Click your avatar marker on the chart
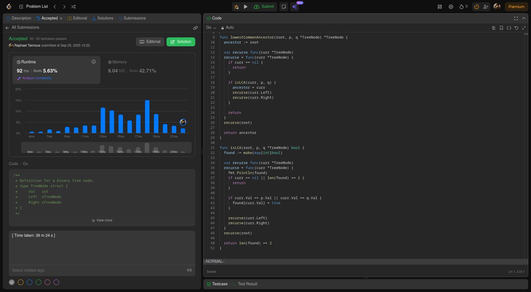Viewport: 531px width, 292px height. pyautogui.click(x=183, y=122)
